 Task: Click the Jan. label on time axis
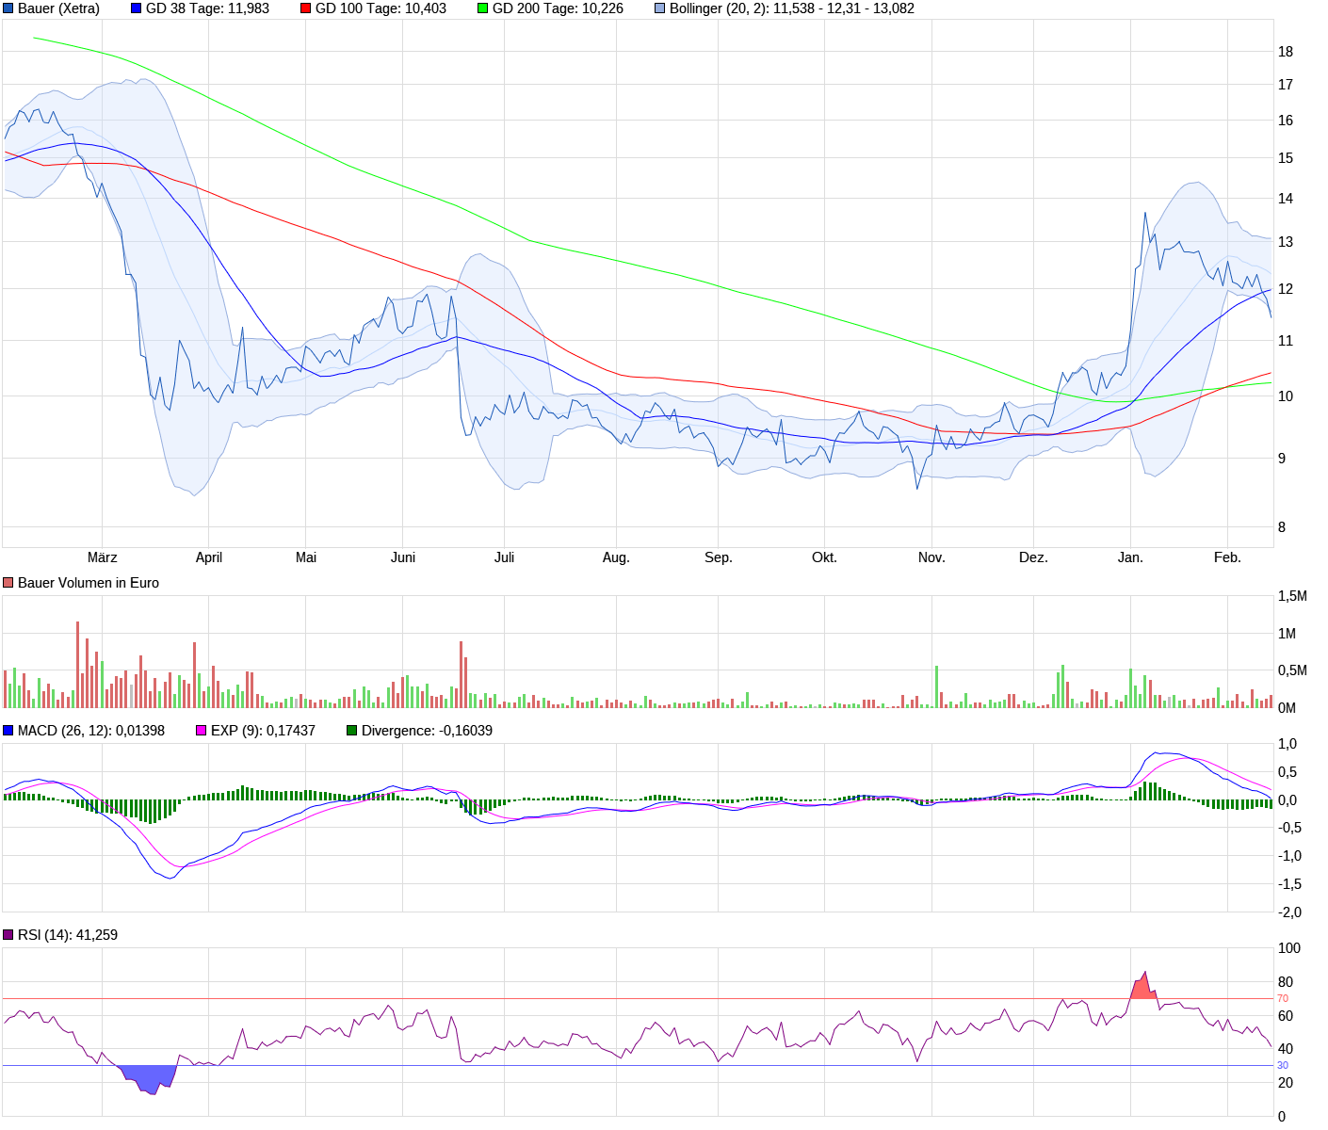click(x=1129, y=557)
